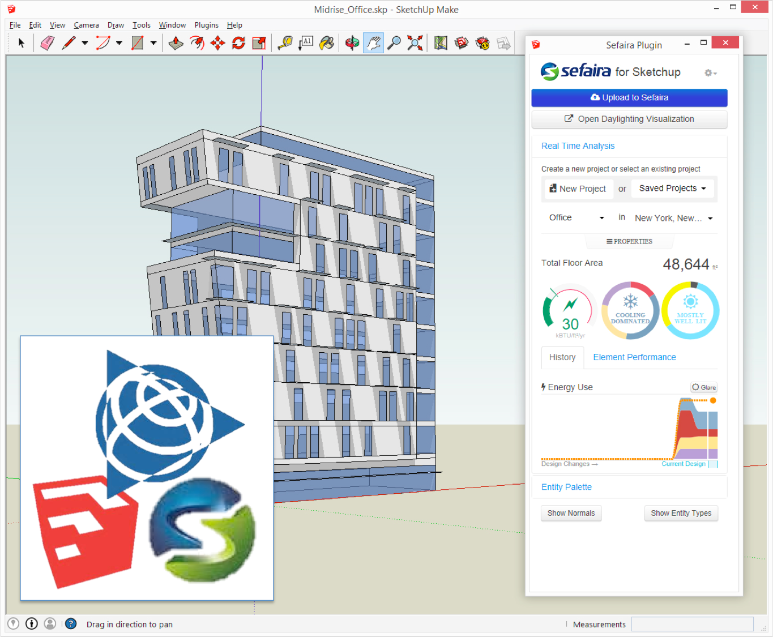Select the Pencil line tool

[x=69, y=43]
